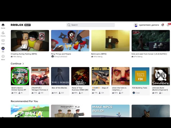Click the 1.2K player count text
171x128 pixels.
pyautogui.click(x=102, y=93)
